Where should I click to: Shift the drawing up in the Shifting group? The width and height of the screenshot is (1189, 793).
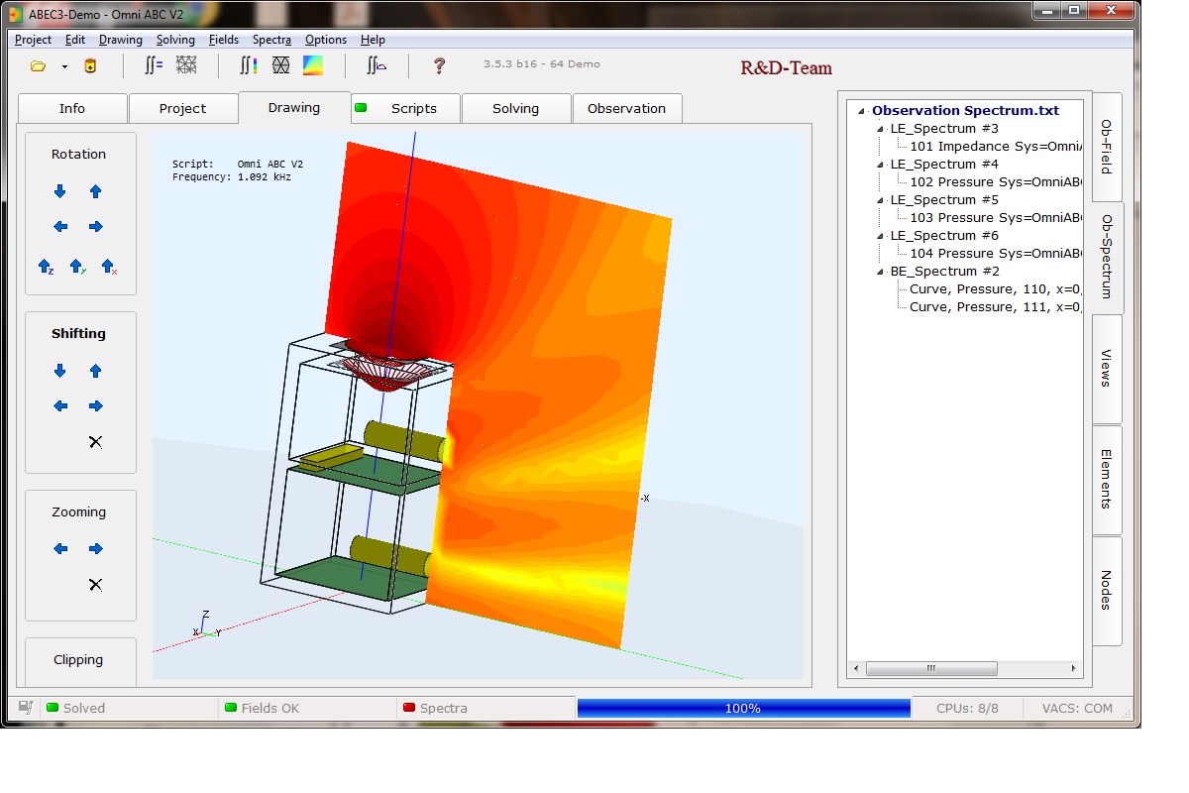click(95, 371)
